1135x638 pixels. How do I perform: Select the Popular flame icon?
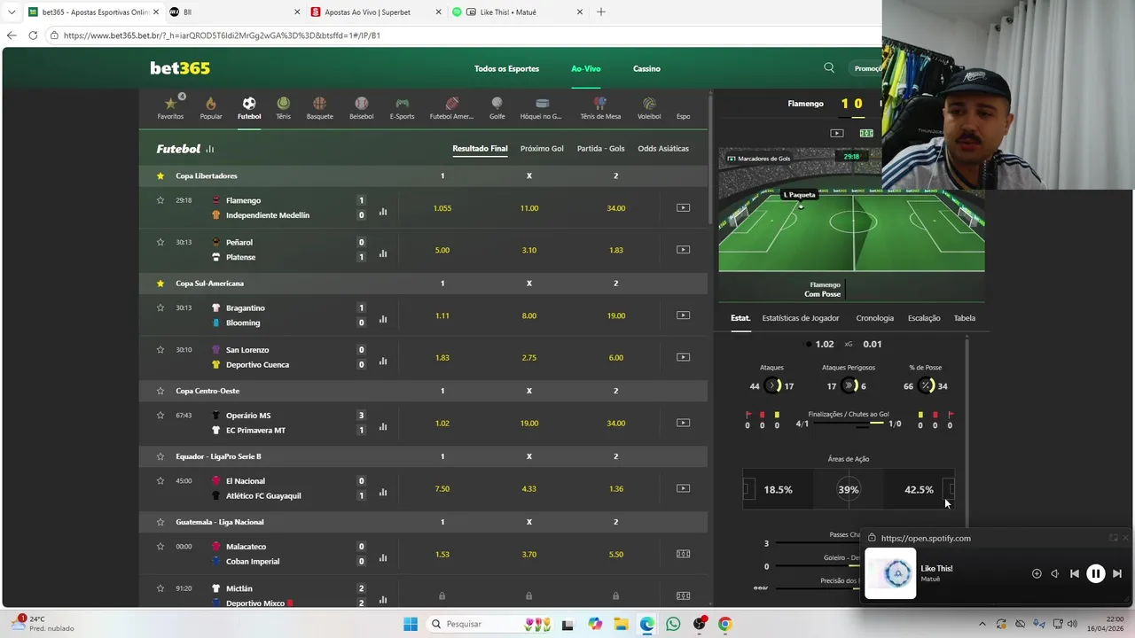(x=211, y=107)
